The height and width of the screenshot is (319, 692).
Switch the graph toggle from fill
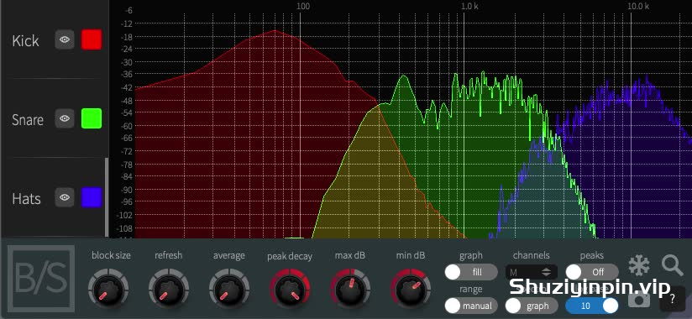click(x=471, y=272)
